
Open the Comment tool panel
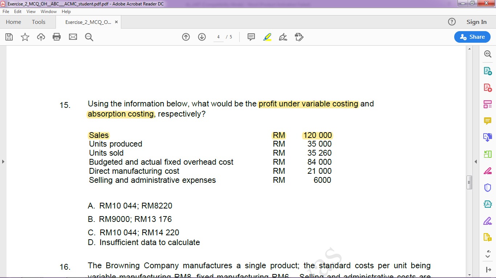488,121
